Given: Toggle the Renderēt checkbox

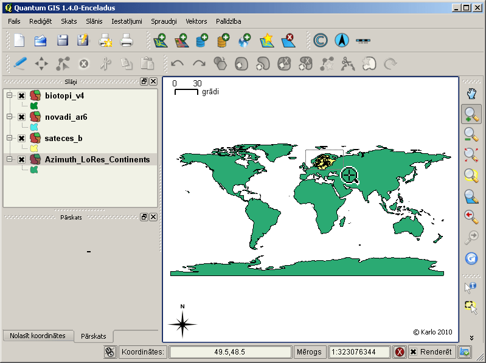Looking at the screenshot, I should tap(413, 352).
